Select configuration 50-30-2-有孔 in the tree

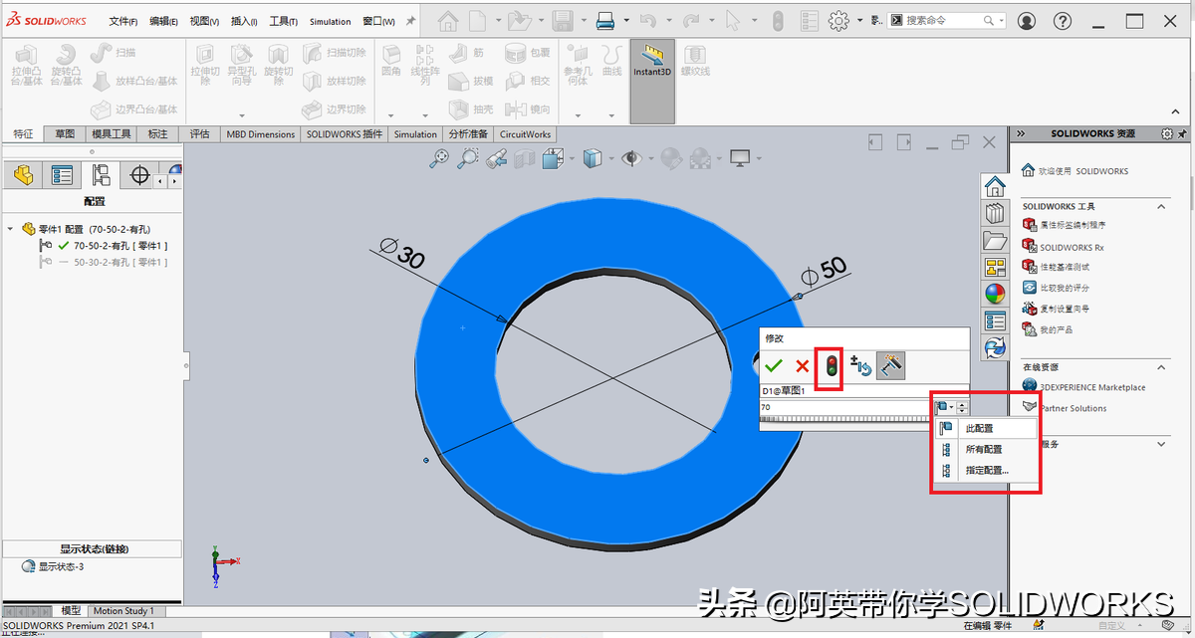119,263
